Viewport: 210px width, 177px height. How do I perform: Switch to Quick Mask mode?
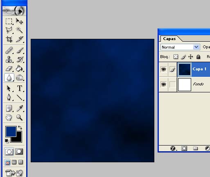click(x=19, y=152)
